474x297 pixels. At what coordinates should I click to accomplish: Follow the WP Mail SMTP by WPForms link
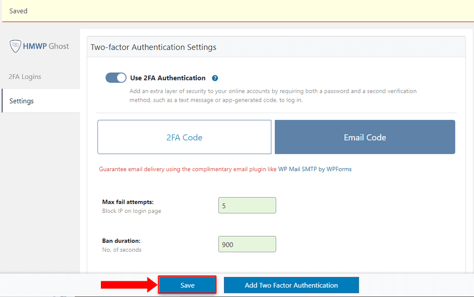point(315,169)
